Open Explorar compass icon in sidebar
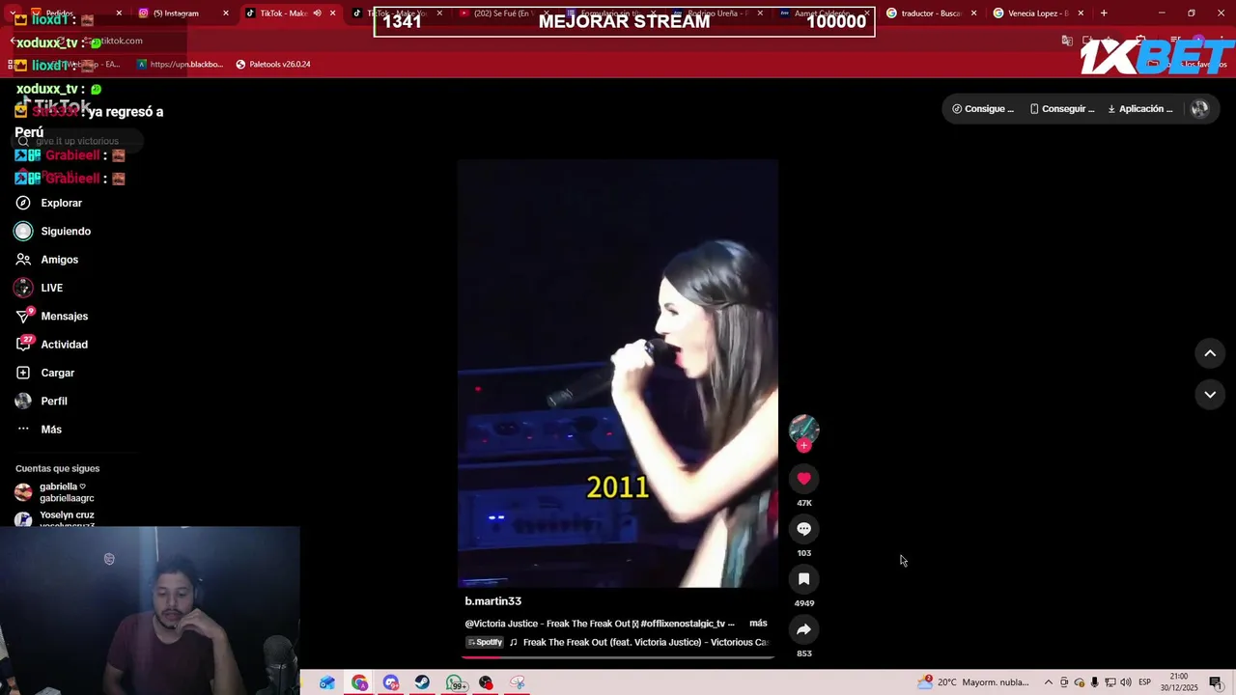The image size is (1236, 695). tap(23, 203)
